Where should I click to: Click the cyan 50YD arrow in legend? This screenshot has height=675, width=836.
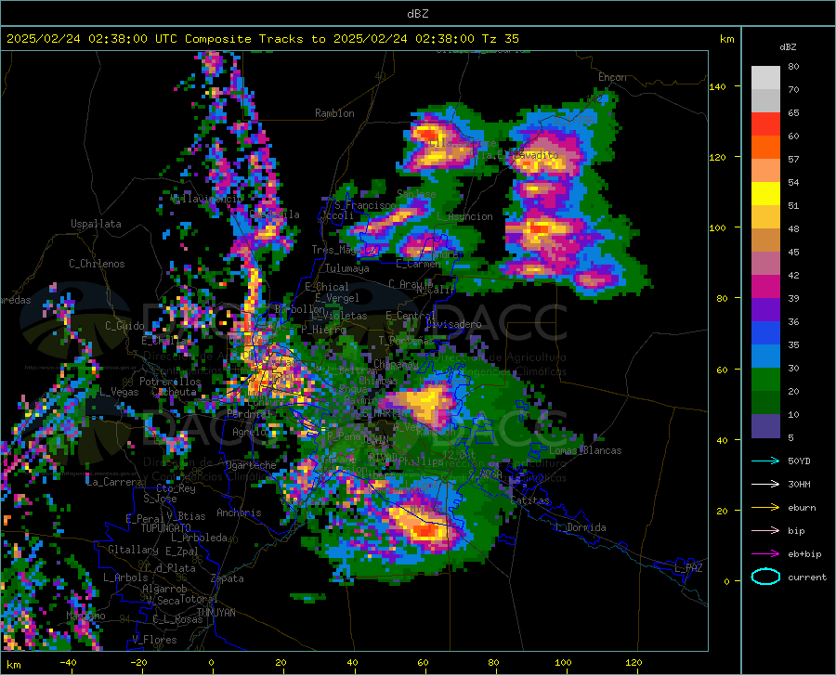click(765, 461)
